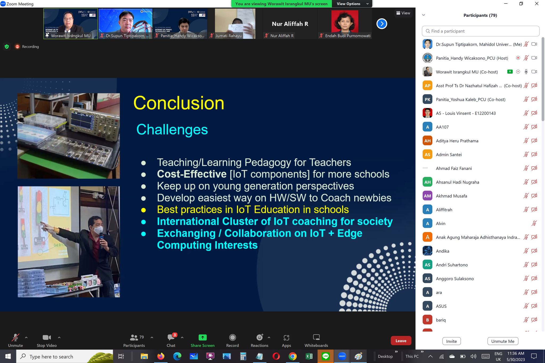
Task: Show next video thumbnails with blue arrow
Action: [x=382, y=24]
